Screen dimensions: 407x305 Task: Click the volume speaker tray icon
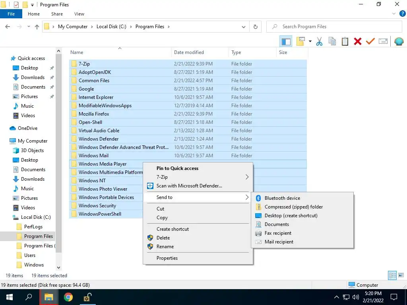coord(356,297)
